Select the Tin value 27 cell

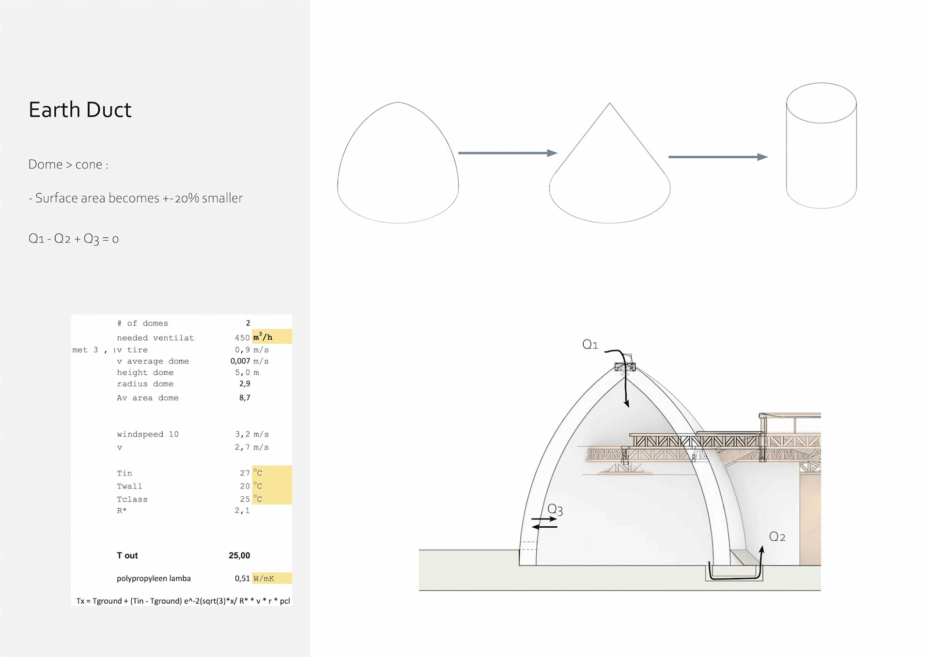245,473
